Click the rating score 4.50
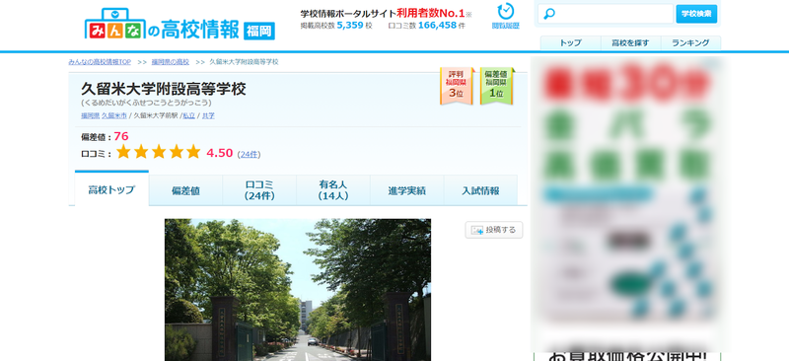Viewport: 789px width, 361px height. [x=219, y=153]
